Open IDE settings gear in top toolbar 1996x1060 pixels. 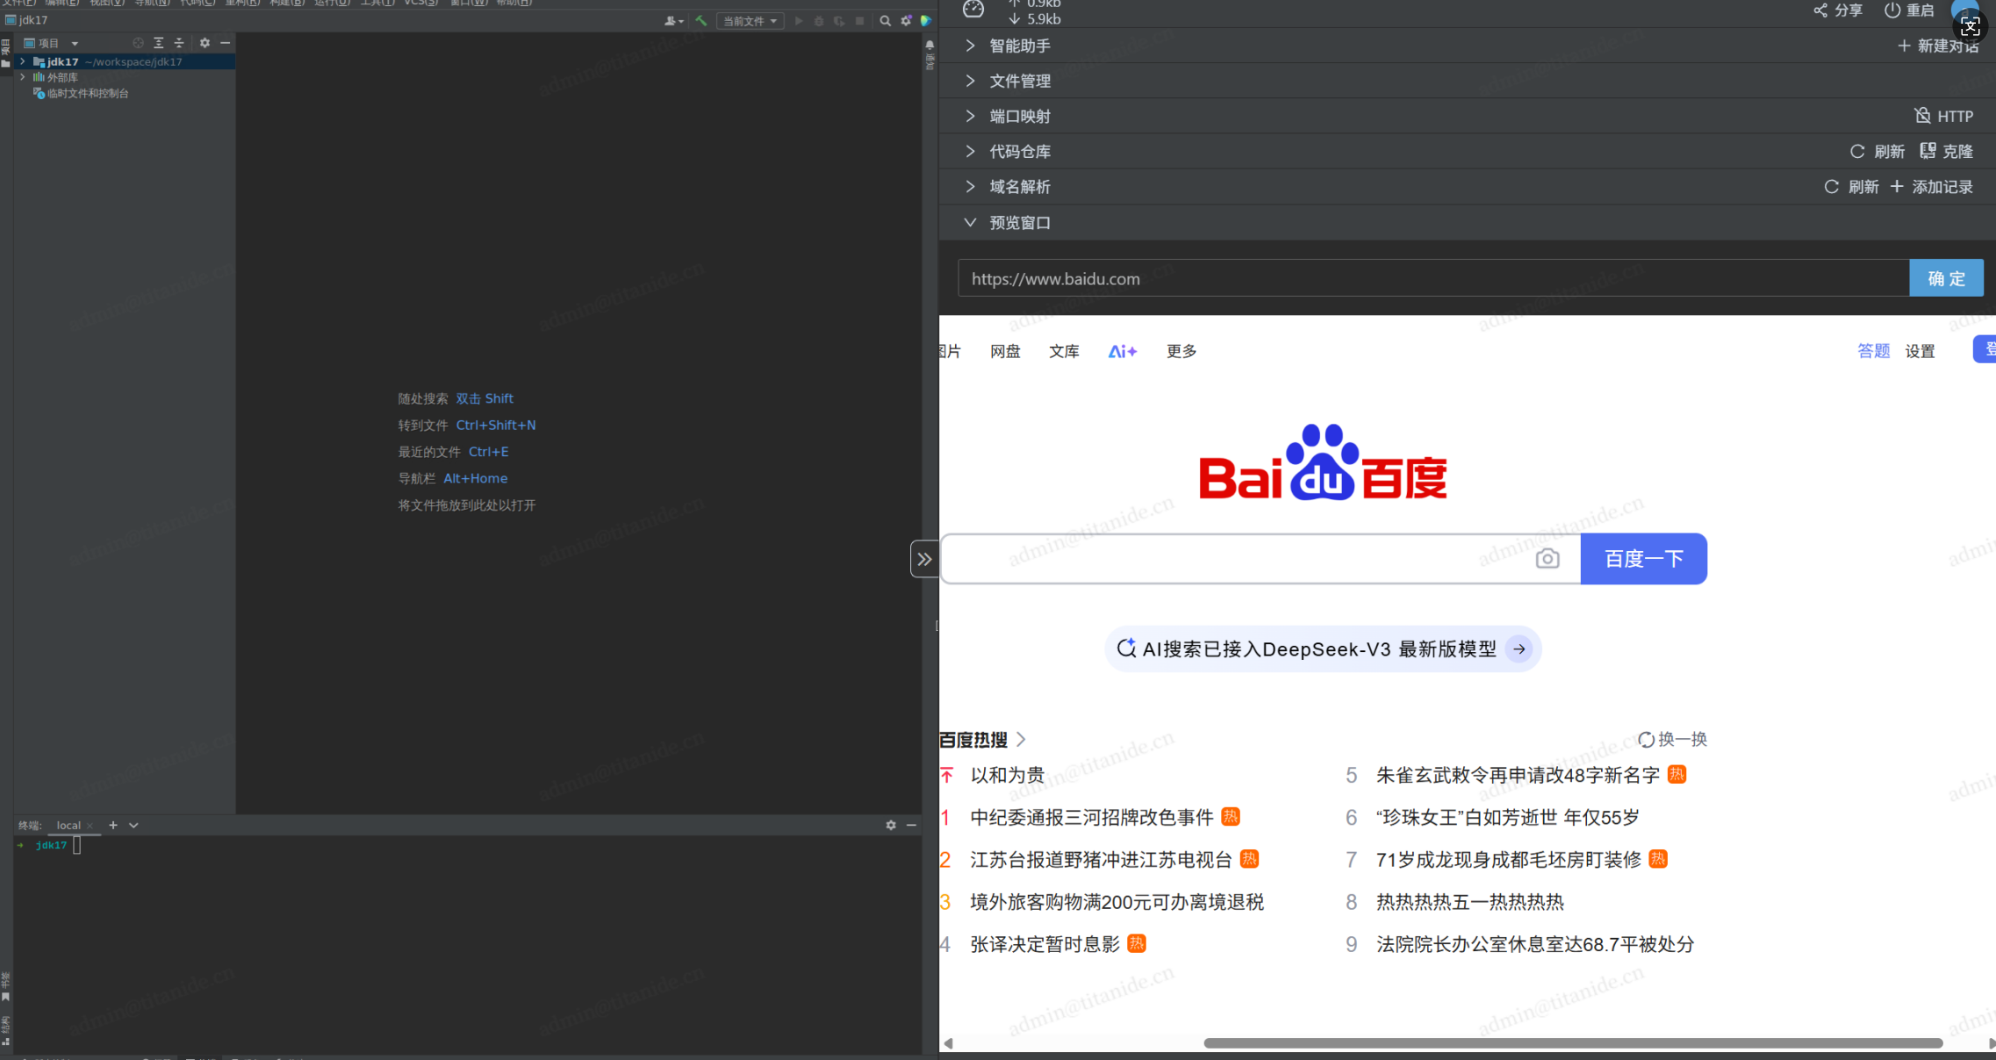point(906,21)
